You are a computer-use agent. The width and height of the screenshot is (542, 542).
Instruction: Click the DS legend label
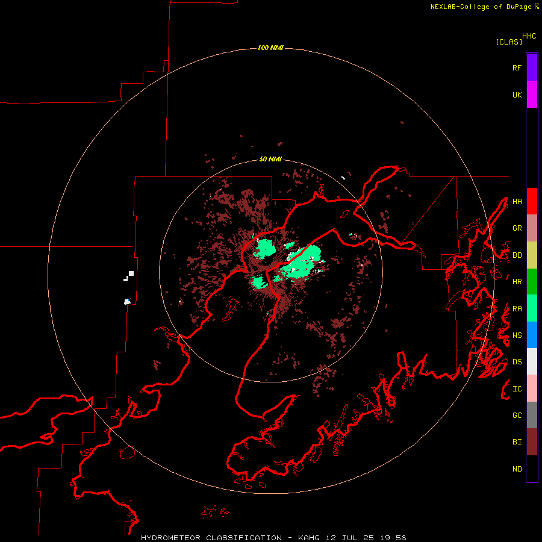[517, 362]
